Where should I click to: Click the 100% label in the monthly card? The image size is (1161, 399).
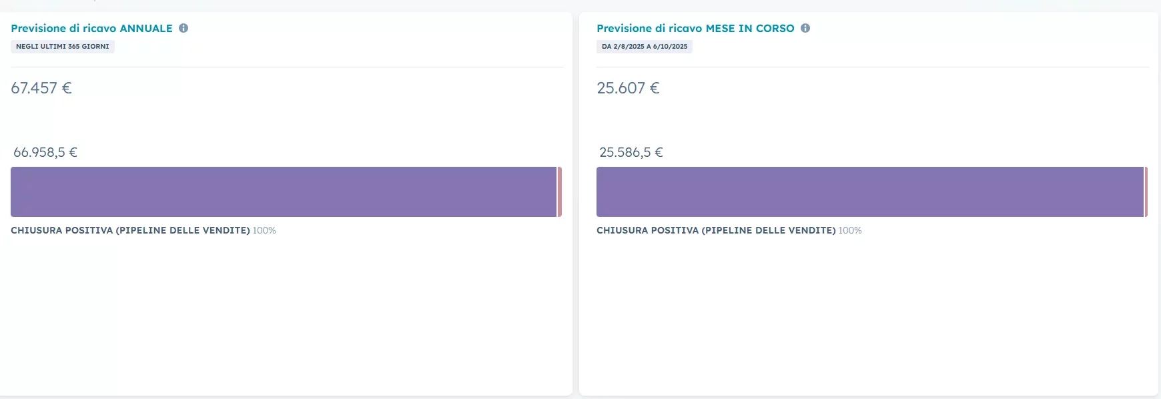[850, 230]
